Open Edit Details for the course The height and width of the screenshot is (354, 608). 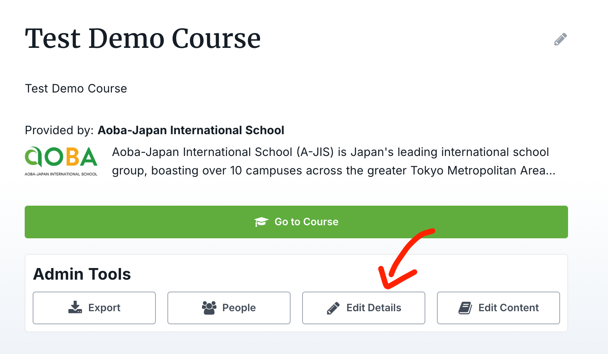pyautogui.click(x=364, y=308)
